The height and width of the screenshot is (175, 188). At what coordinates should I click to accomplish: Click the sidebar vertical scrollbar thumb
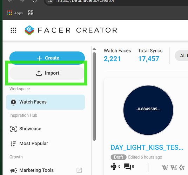pyautogui.click(x=94, y=97)
